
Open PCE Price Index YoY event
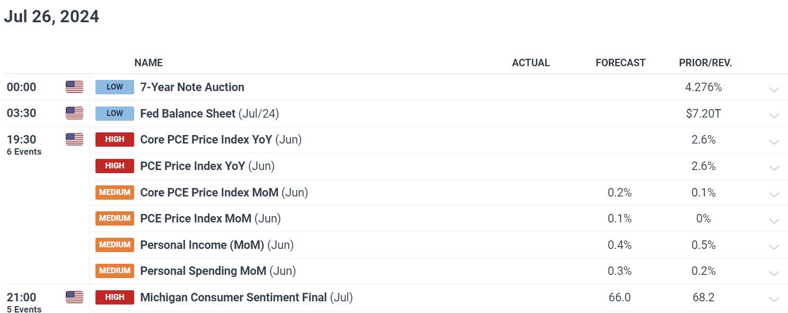coord(207,166)
